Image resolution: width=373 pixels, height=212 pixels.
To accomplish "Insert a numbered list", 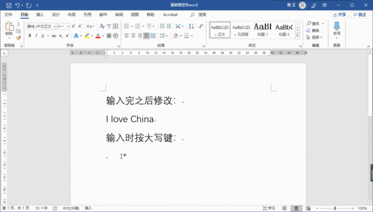I will coord(138,26).
